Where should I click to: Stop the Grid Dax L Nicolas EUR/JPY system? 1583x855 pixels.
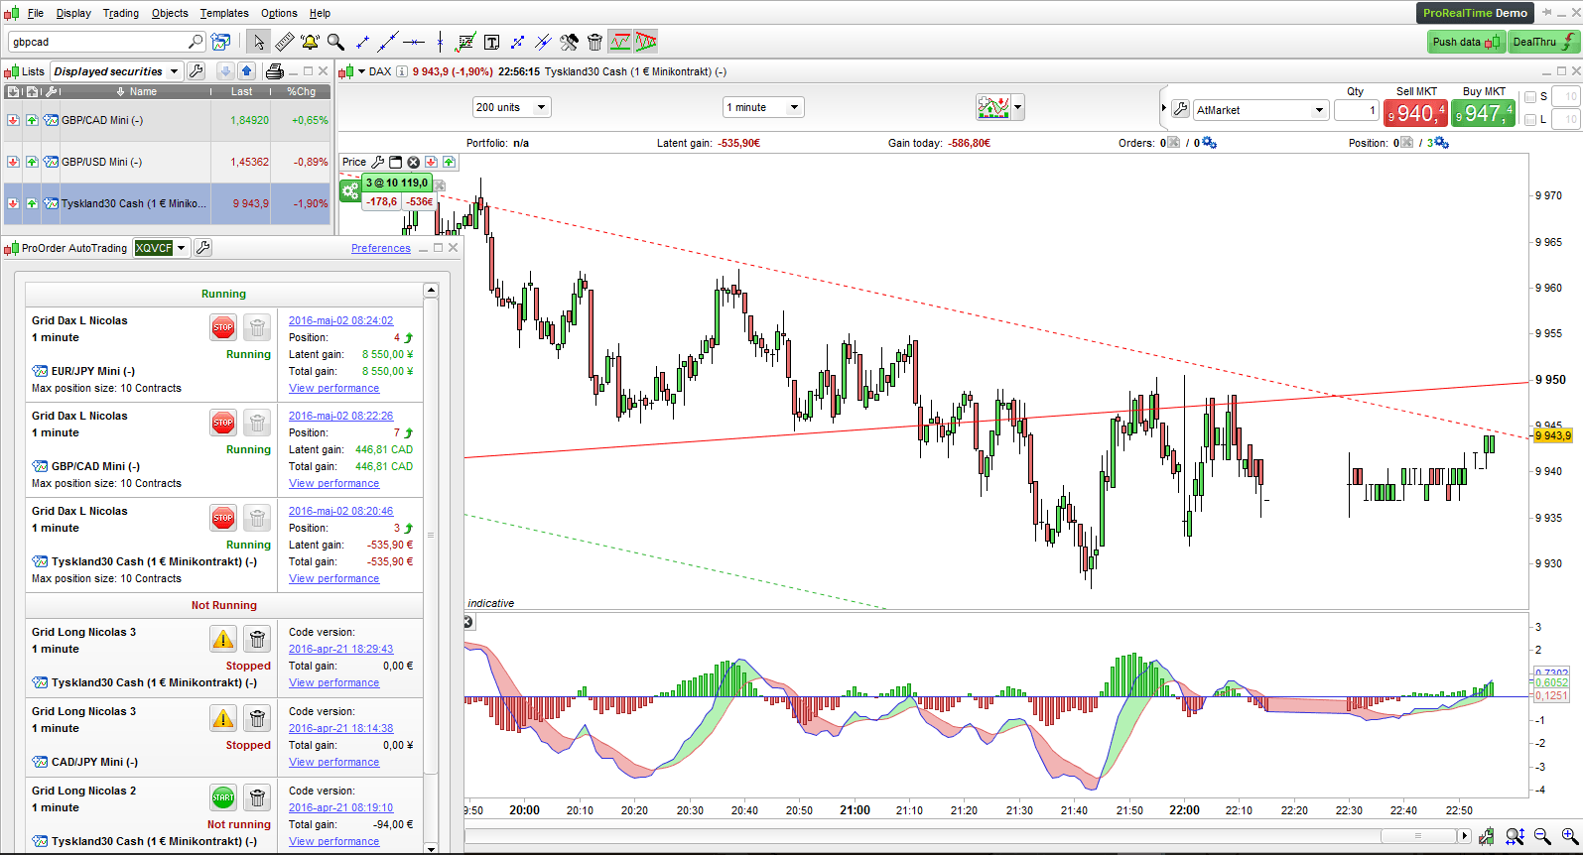(x=223, y=327)
